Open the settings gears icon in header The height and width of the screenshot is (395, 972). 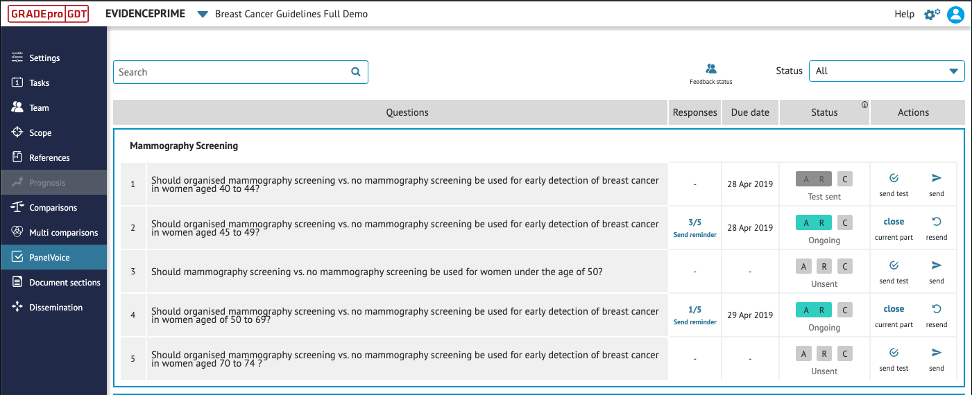(932, 14)
